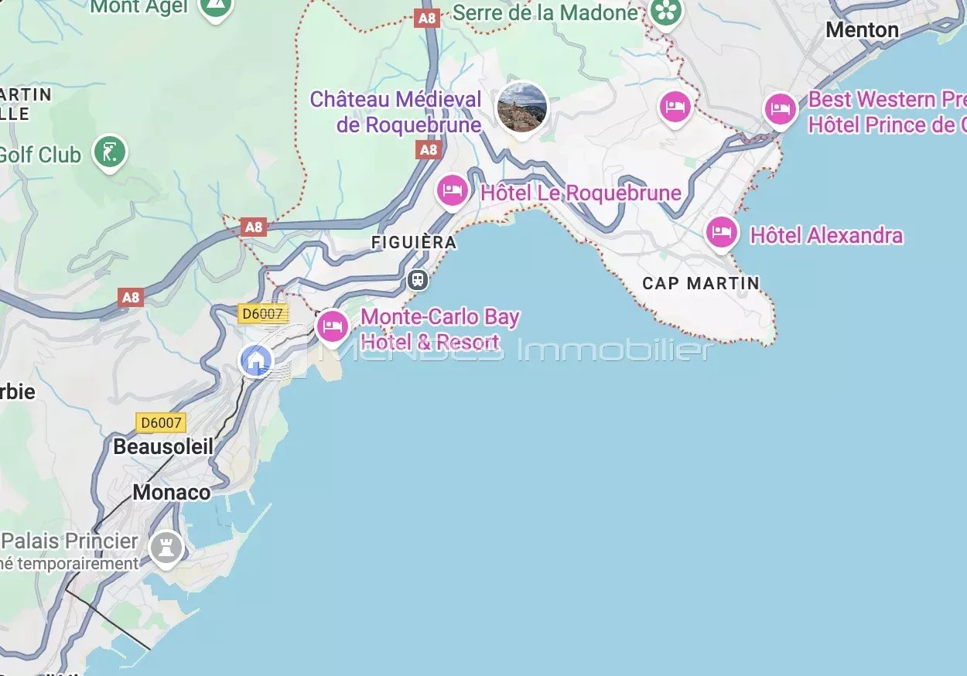The image size is (967, 676).
Task: Open the Château Médiéval photo marker
Action: click(522, 109)
